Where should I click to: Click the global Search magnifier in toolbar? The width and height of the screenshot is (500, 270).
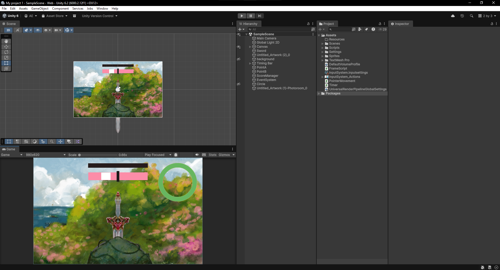pos(472,16)
